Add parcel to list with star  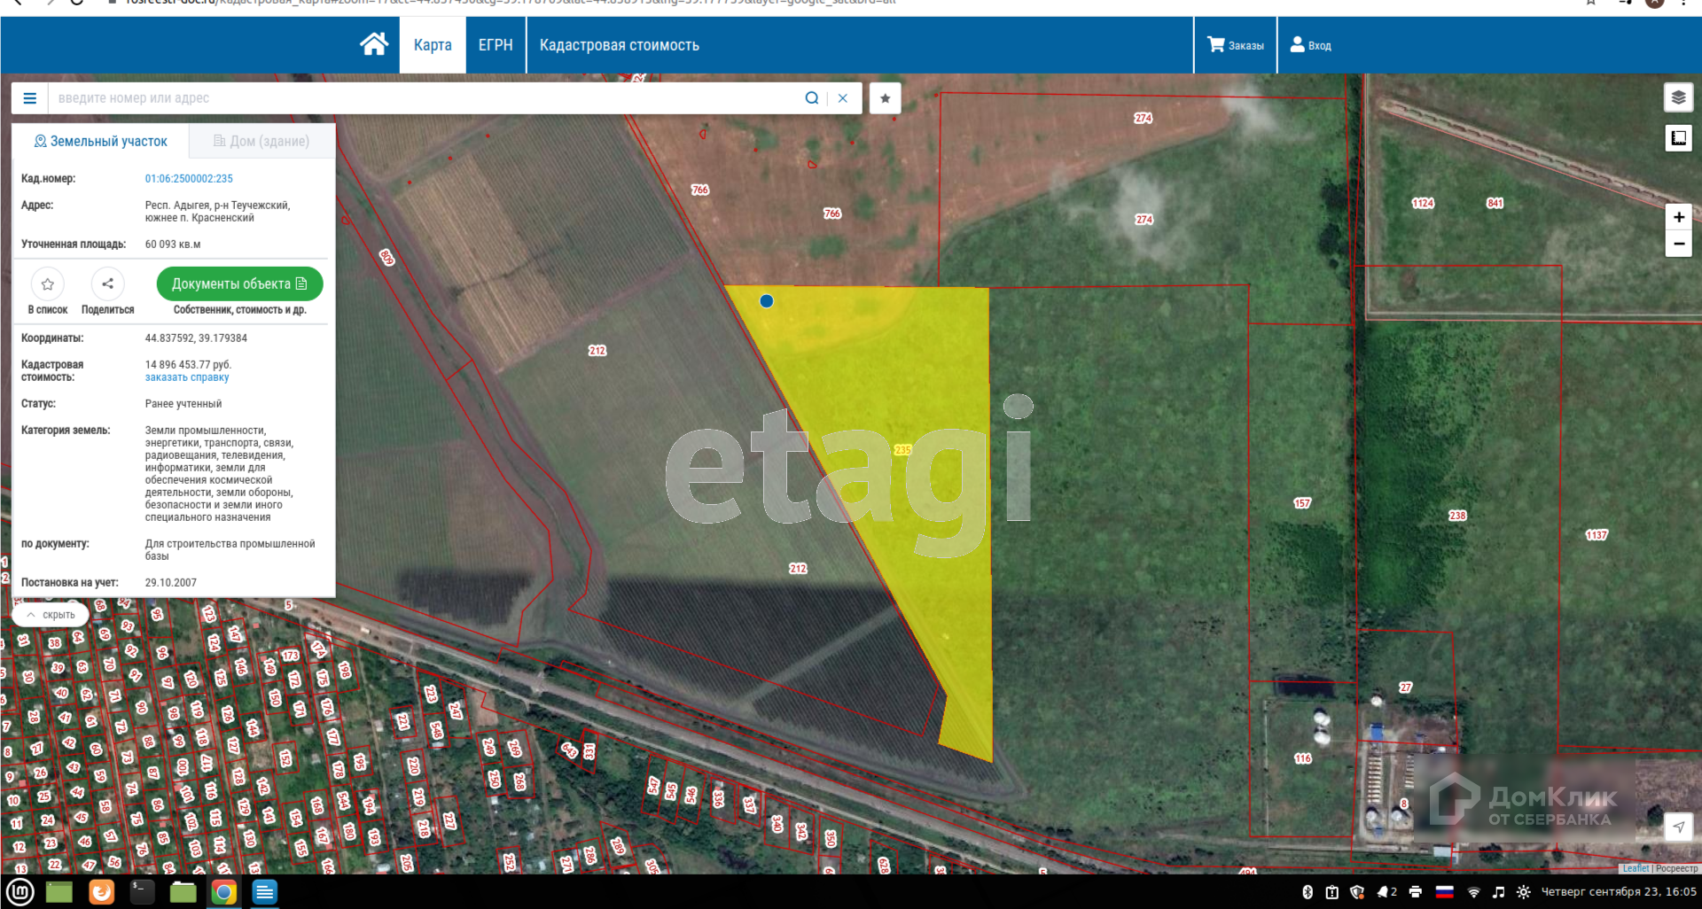pos(48,284)
